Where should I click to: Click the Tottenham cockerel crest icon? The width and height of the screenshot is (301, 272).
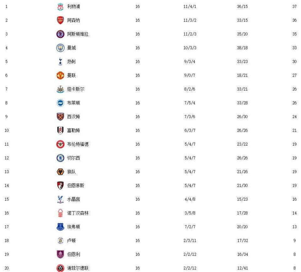click(x=60, y=62)
